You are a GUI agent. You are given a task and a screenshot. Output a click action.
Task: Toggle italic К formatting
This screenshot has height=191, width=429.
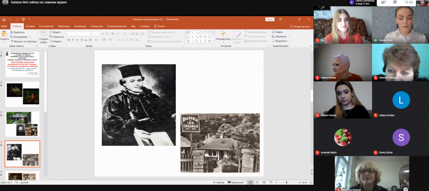pyautogui.click(x=73, y=40)
